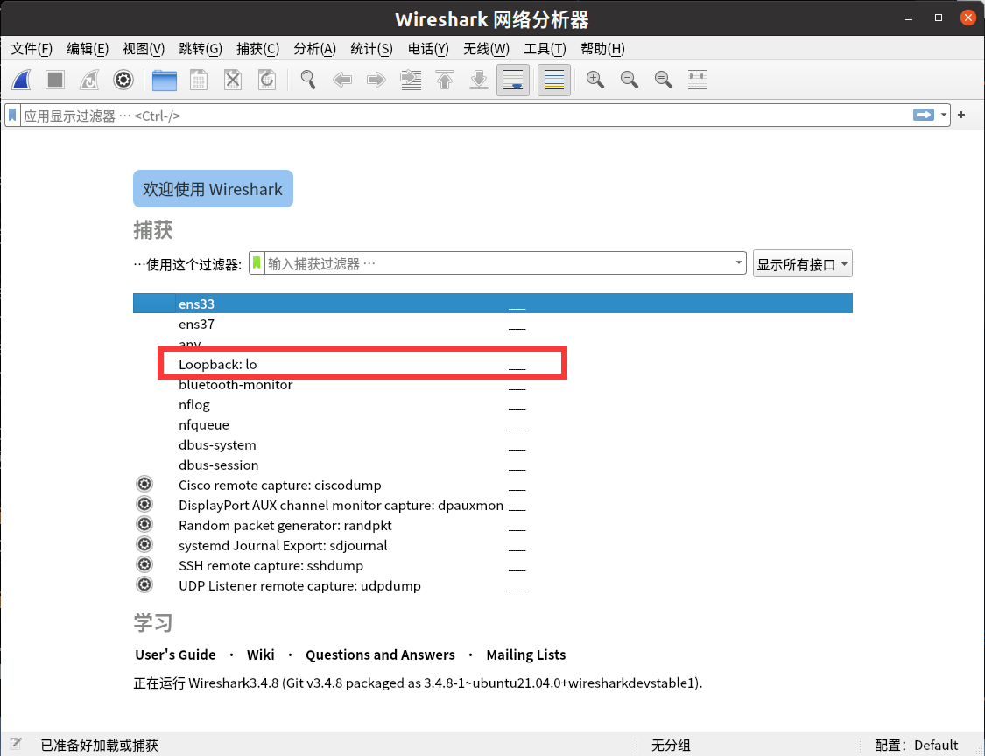The height and width of the screenshot is (756, 985).
Task: Open 无线(W) menu
Action: pos(486,49)
